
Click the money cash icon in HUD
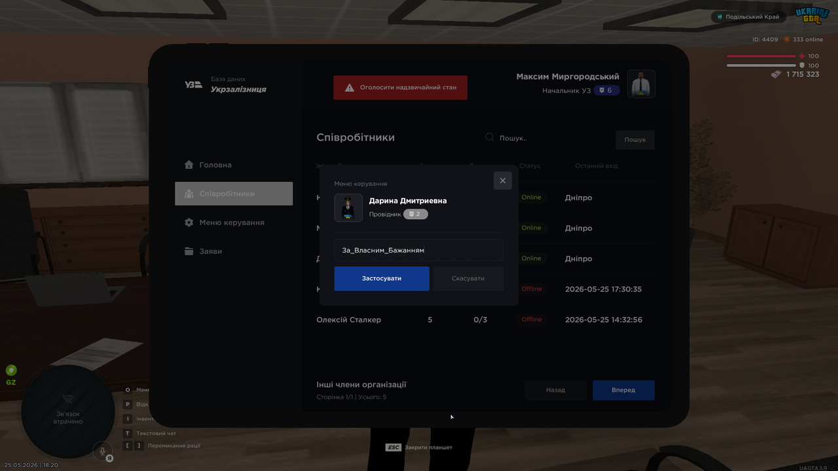point(776,75)
